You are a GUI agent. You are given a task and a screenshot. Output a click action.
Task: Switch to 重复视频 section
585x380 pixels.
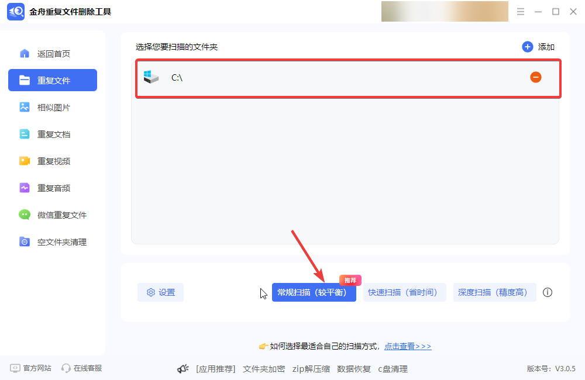point(53,161)
